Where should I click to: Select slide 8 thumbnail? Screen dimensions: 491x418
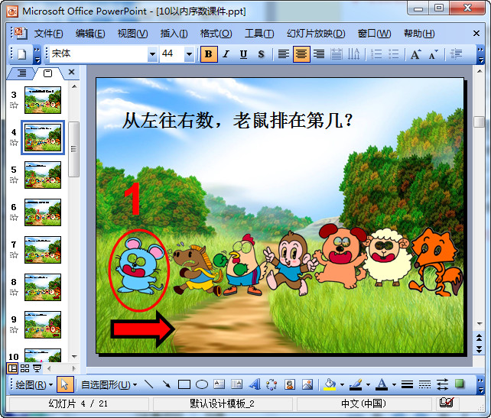coord(43,287)
